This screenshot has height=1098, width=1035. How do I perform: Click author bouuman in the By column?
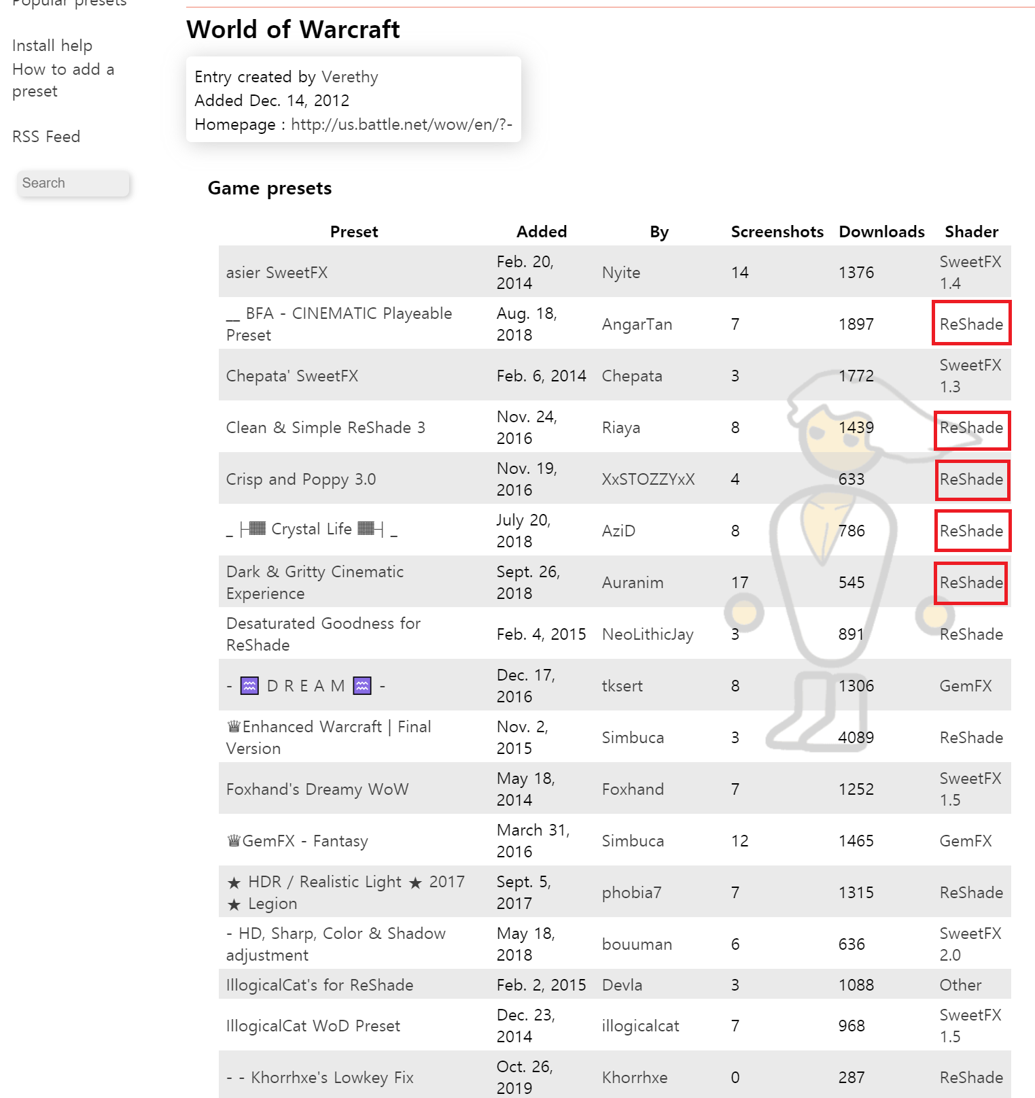(637, 944)
